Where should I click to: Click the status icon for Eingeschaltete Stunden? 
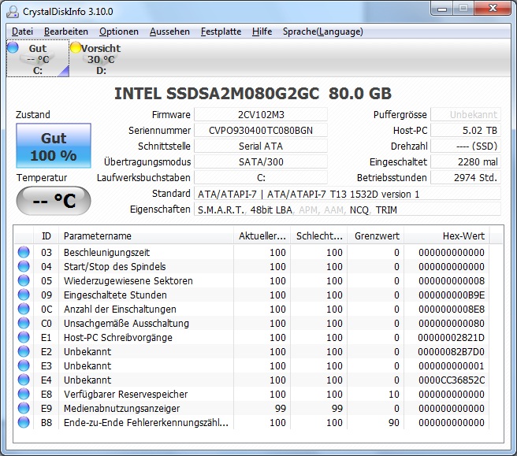[24, 295]
